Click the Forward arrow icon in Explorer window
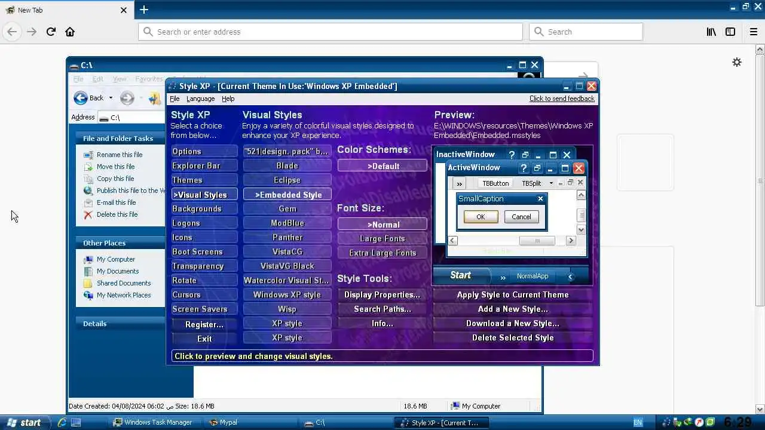 [127, 98]
